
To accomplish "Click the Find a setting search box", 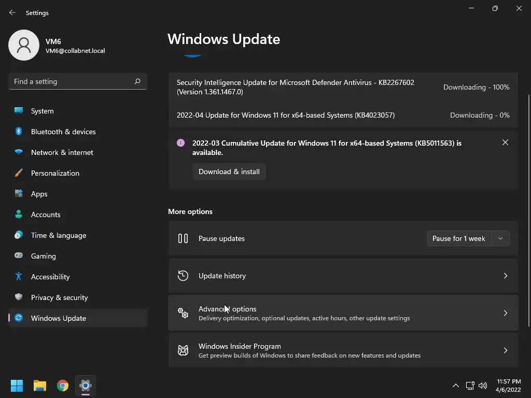I will (78, 81).
